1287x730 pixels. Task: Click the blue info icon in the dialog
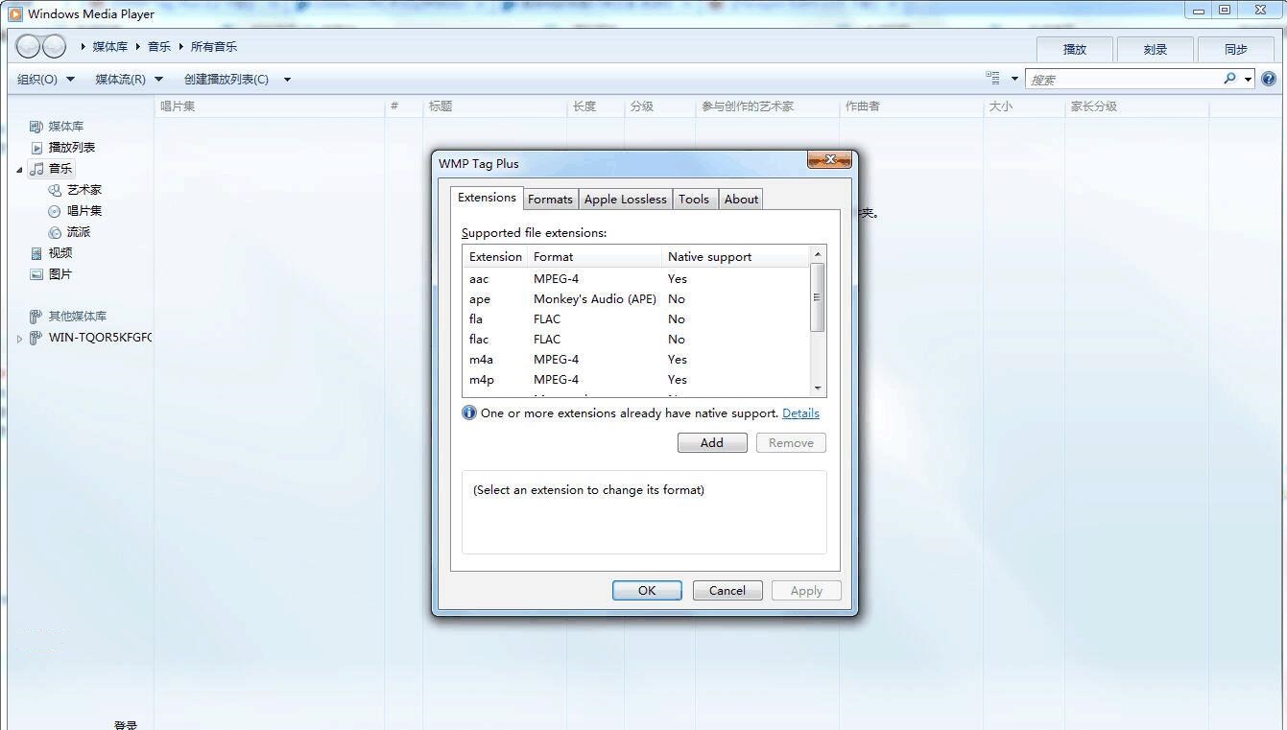[469, 412]
